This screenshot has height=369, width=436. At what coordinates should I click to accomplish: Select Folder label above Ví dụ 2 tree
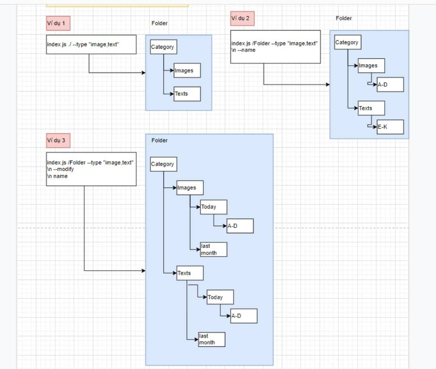point(344,18)
